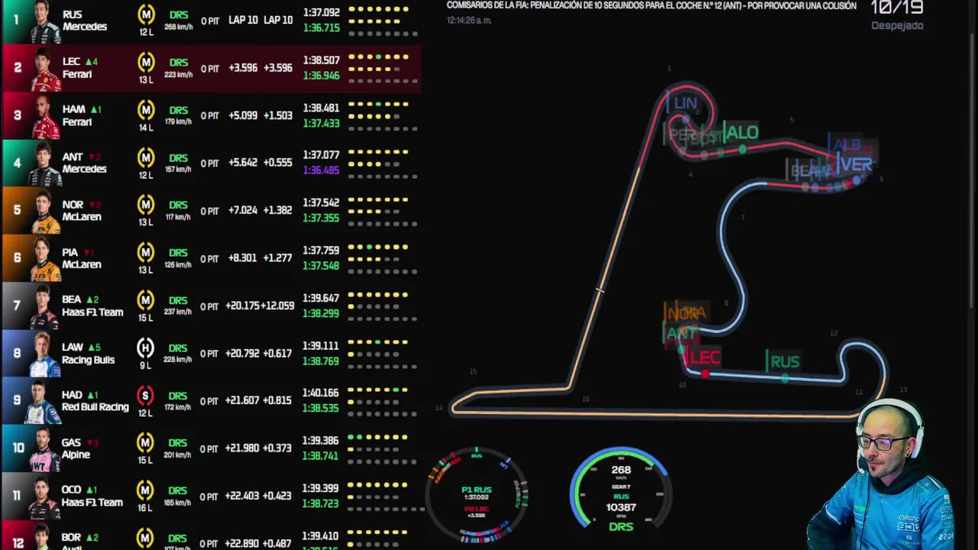
Task: Select the HAD driver portrait
Action: click(44, 402)
